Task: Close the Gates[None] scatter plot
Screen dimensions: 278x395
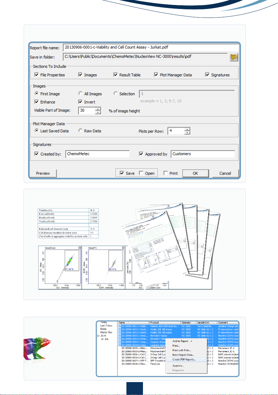Action: [x=80, y=248]
